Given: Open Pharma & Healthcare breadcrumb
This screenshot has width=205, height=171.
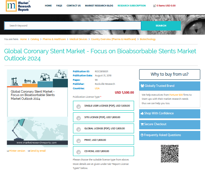Looking at the screenshot, I should pyautogui.click(x=54, y=39).
